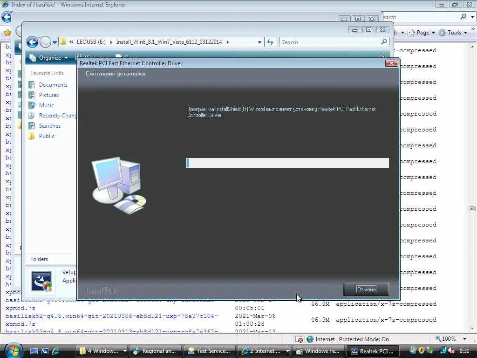The width and height of the screenshot is (477, 358).
Task: Click the Tools gear icon in Internet Explorer
Action: (442, 33)
